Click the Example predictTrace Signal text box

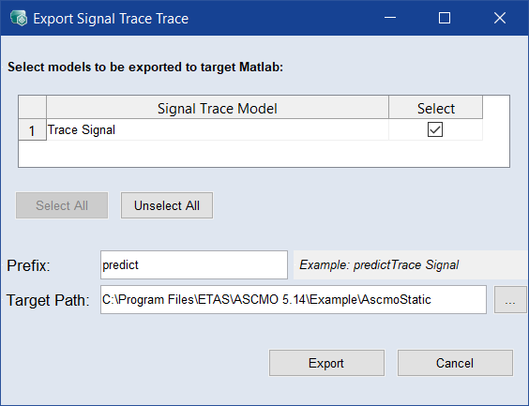(x=411, y=264)
